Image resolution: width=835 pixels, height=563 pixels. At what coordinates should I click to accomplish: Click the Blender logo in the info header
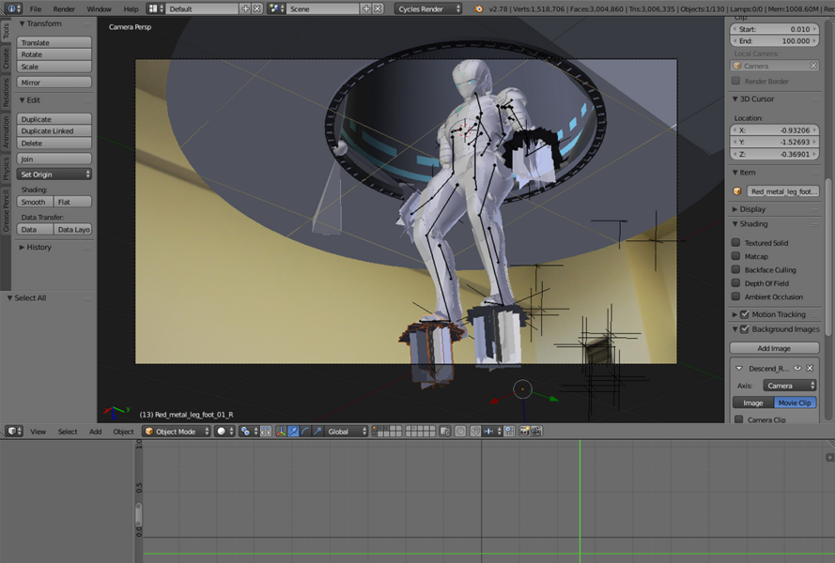[478, 8]
